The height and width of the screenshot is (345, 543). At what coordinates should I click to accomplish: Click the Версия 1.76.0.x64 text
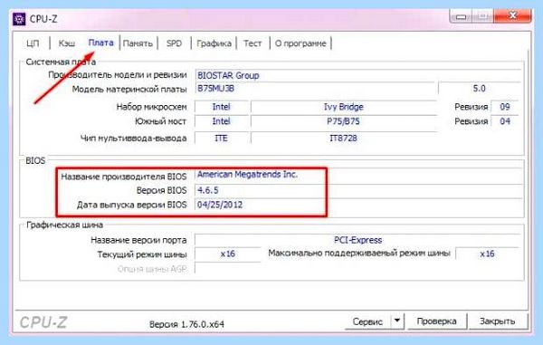(x=186, y=324)
